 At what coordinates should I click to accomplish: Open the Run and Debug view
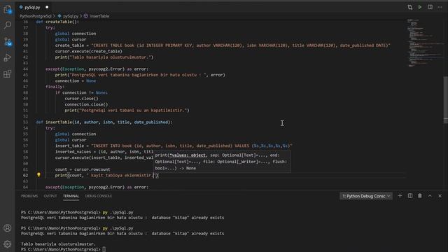coord(8,57)
